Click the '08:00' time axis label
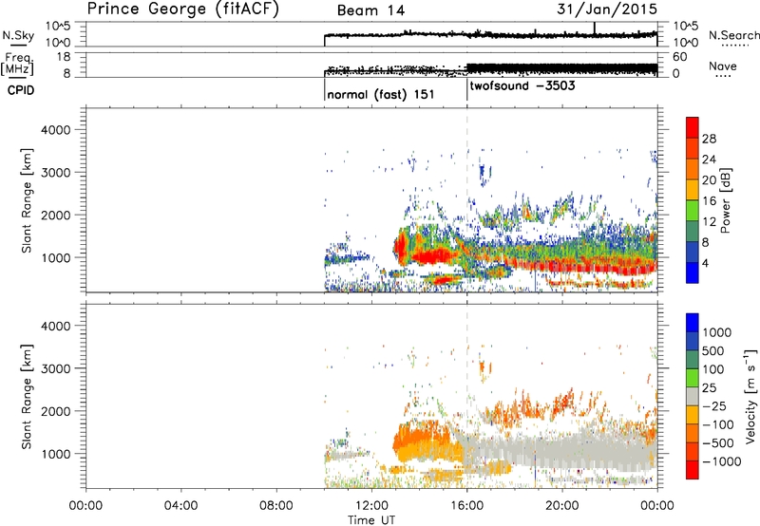This screenshot has height=526, width=760. [276, 506]
